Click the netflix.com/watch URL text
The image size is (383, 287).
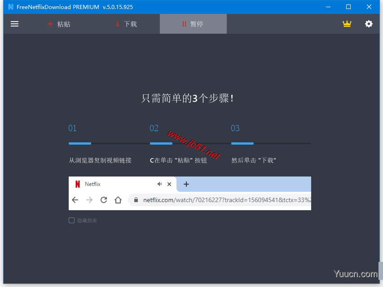tap(227, 200)
